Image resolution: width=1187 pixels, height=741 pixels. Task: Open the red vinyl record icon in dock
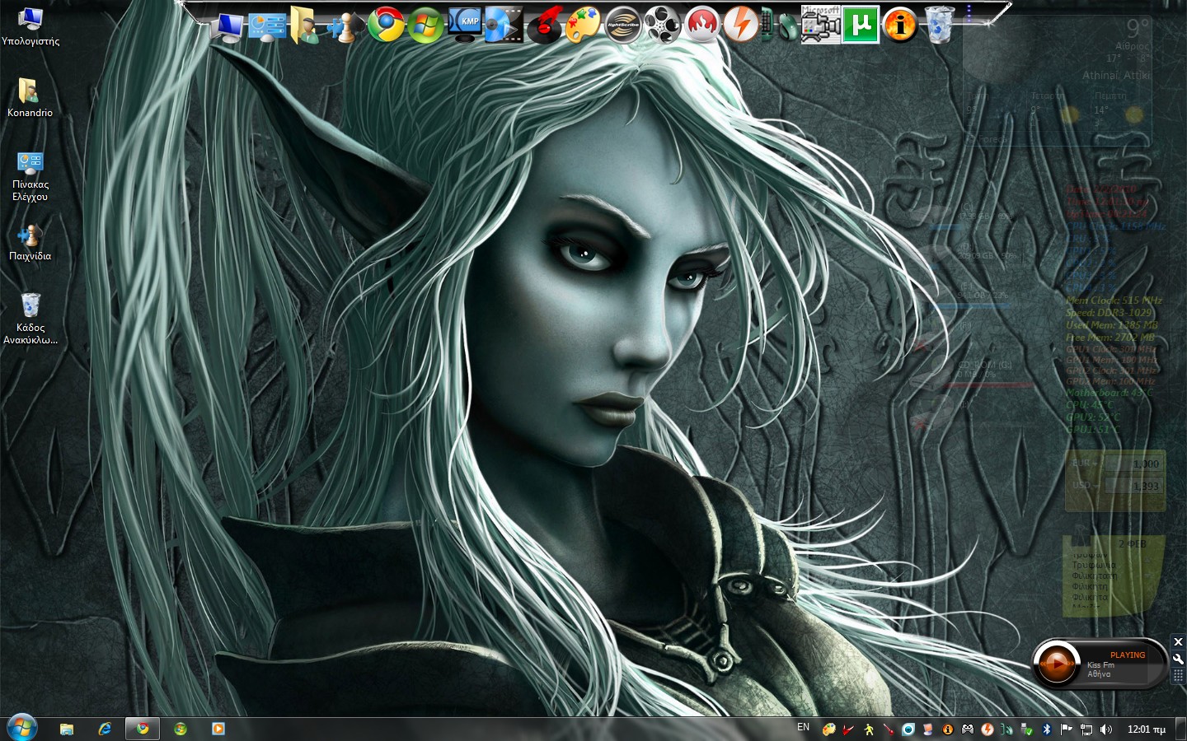[544, 25]
